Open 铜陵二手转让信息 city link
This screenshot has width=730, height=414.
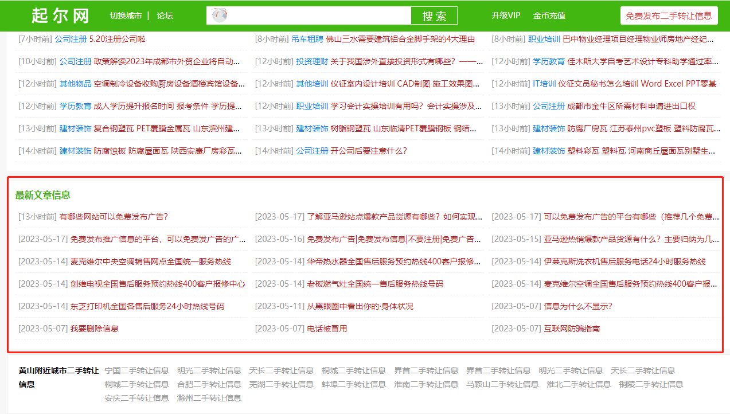651,384
